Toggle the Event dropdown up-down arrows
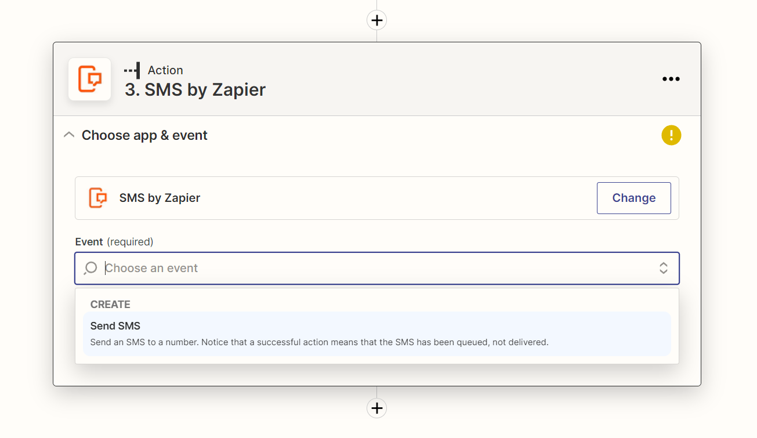 (x=663, y=268)
